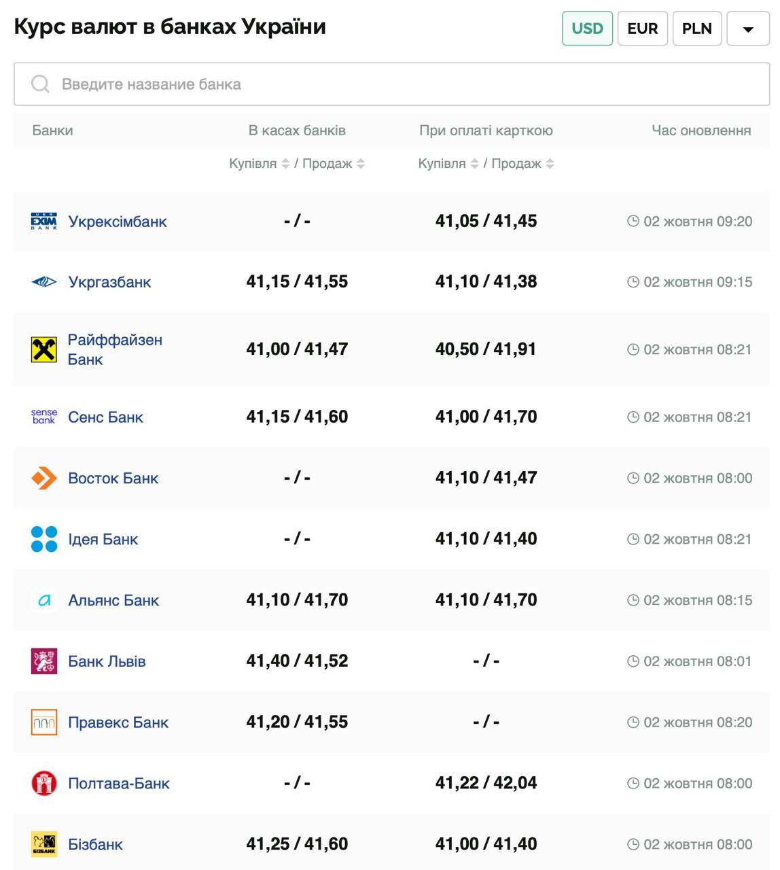This screenshot has height=870, width=780.
Task: Open the Правекс Банк link
Action: click(x=118, y=723)
